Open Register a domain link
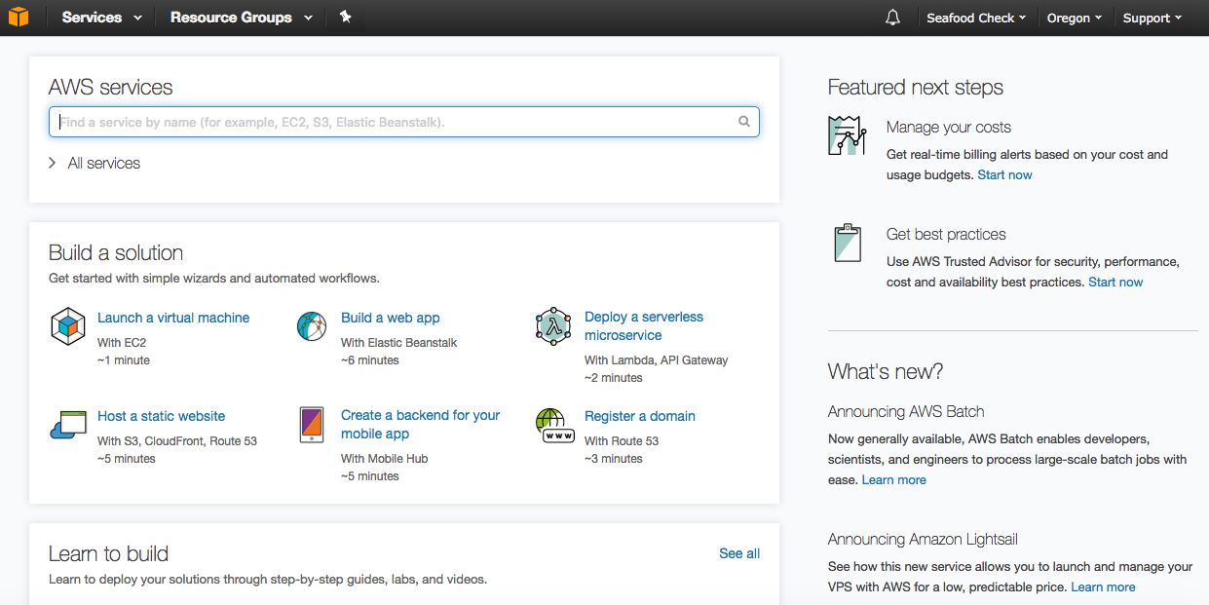 [640, 416]
